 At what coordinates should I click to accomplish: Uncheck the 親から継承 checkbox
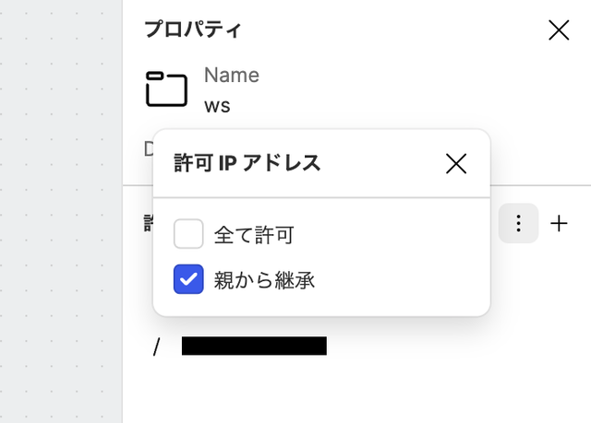coord(188,279)
